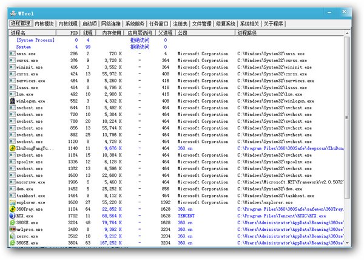Close the WTool window

point(344,12)
